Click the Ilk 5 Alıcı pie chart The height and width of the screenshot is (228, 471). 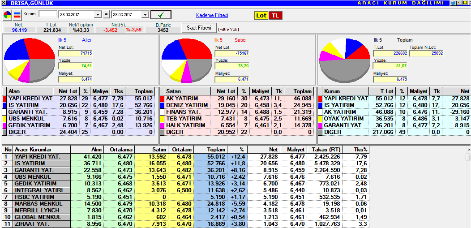tap(29, 60)
